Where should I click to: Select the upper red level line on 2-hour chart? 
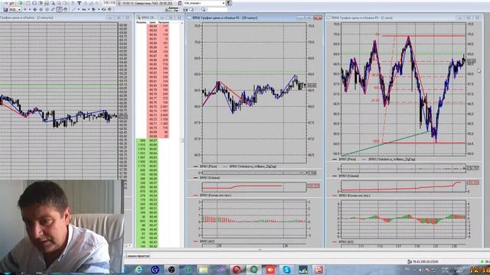pyautogui.click(x=423, y=36)
